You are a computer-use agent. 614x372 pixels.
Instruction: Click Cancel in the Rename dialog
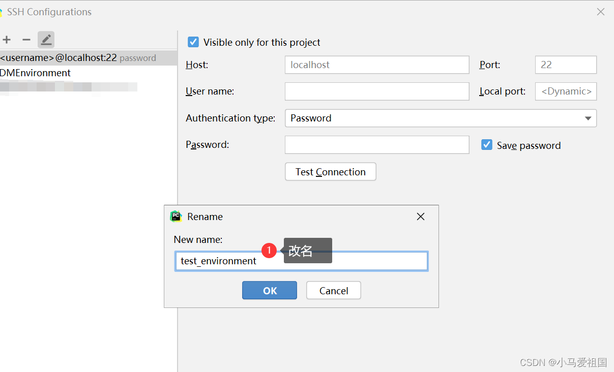coord(334,290)
